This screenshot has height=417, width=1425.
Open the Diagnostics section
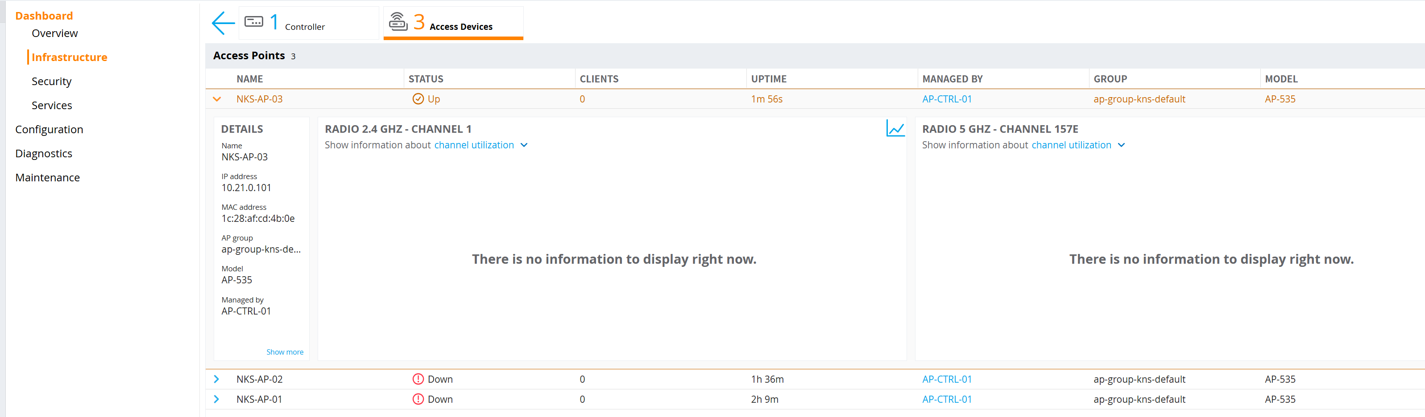click(x=44, y=153)
